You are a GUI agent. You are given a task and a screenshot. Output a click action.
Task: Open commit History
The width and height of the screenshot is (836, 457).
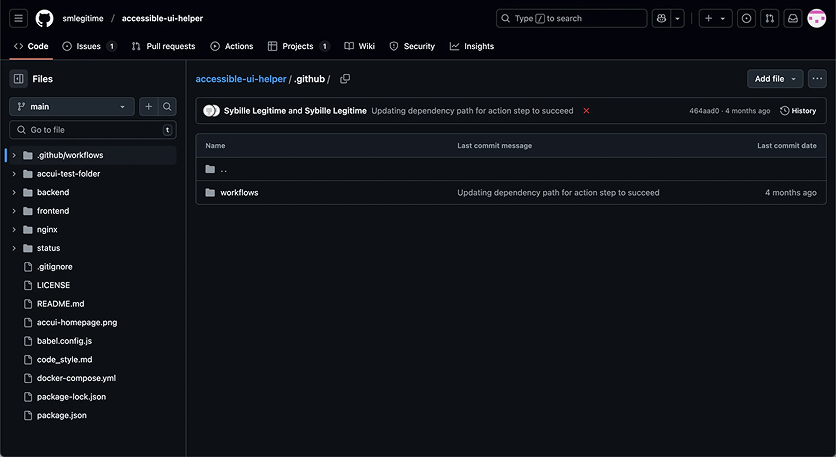pyautogui.click(x=798, y=111)
